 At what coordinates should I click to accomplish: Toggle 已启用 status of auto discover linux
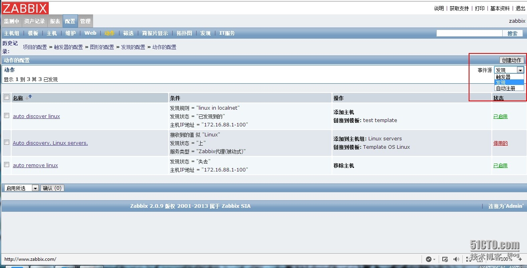pos(500,116)
